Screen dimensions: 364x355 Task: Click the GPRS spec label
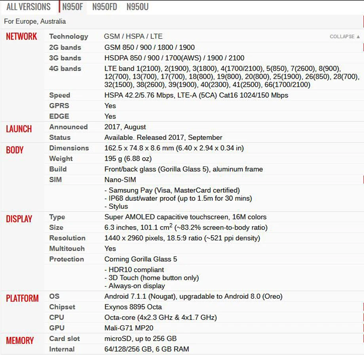point(59,106)
